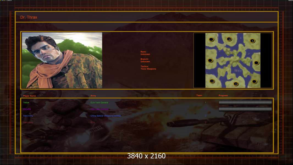The image size is (293, 165).
Task: Click the 'Tactics: Toxic Weapons' text
Action: click(x=148, y=68)
